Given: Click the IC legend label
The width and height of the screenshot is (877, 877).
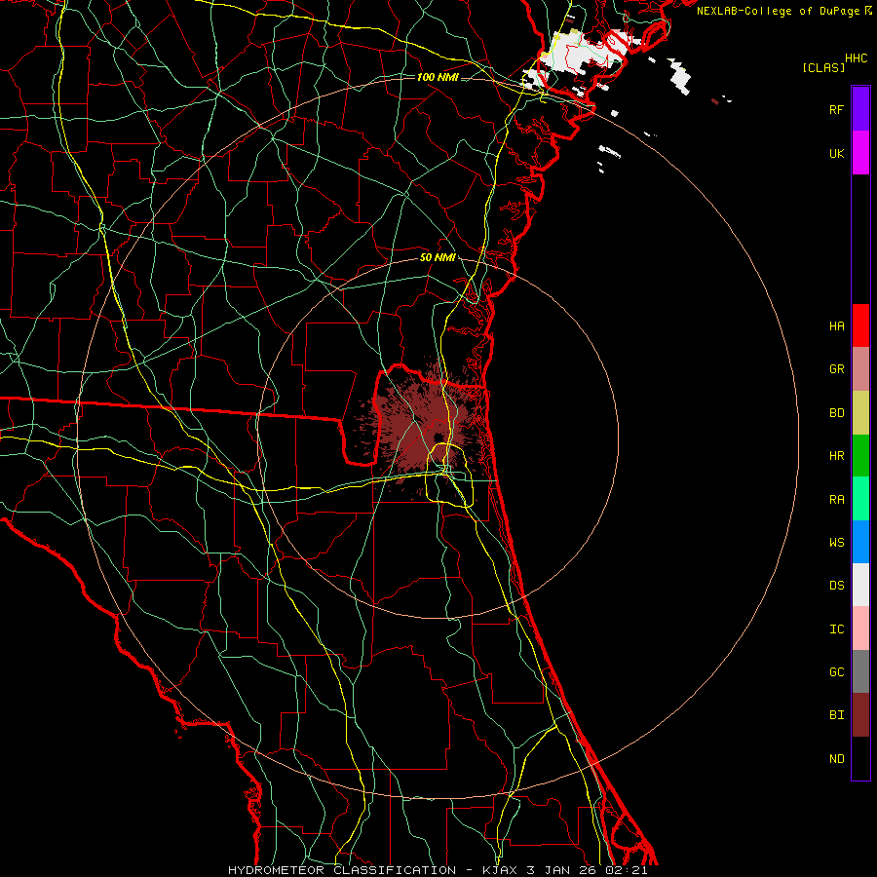Looking at the screenshot, I should pyautogui.click(x=836, y=629).
